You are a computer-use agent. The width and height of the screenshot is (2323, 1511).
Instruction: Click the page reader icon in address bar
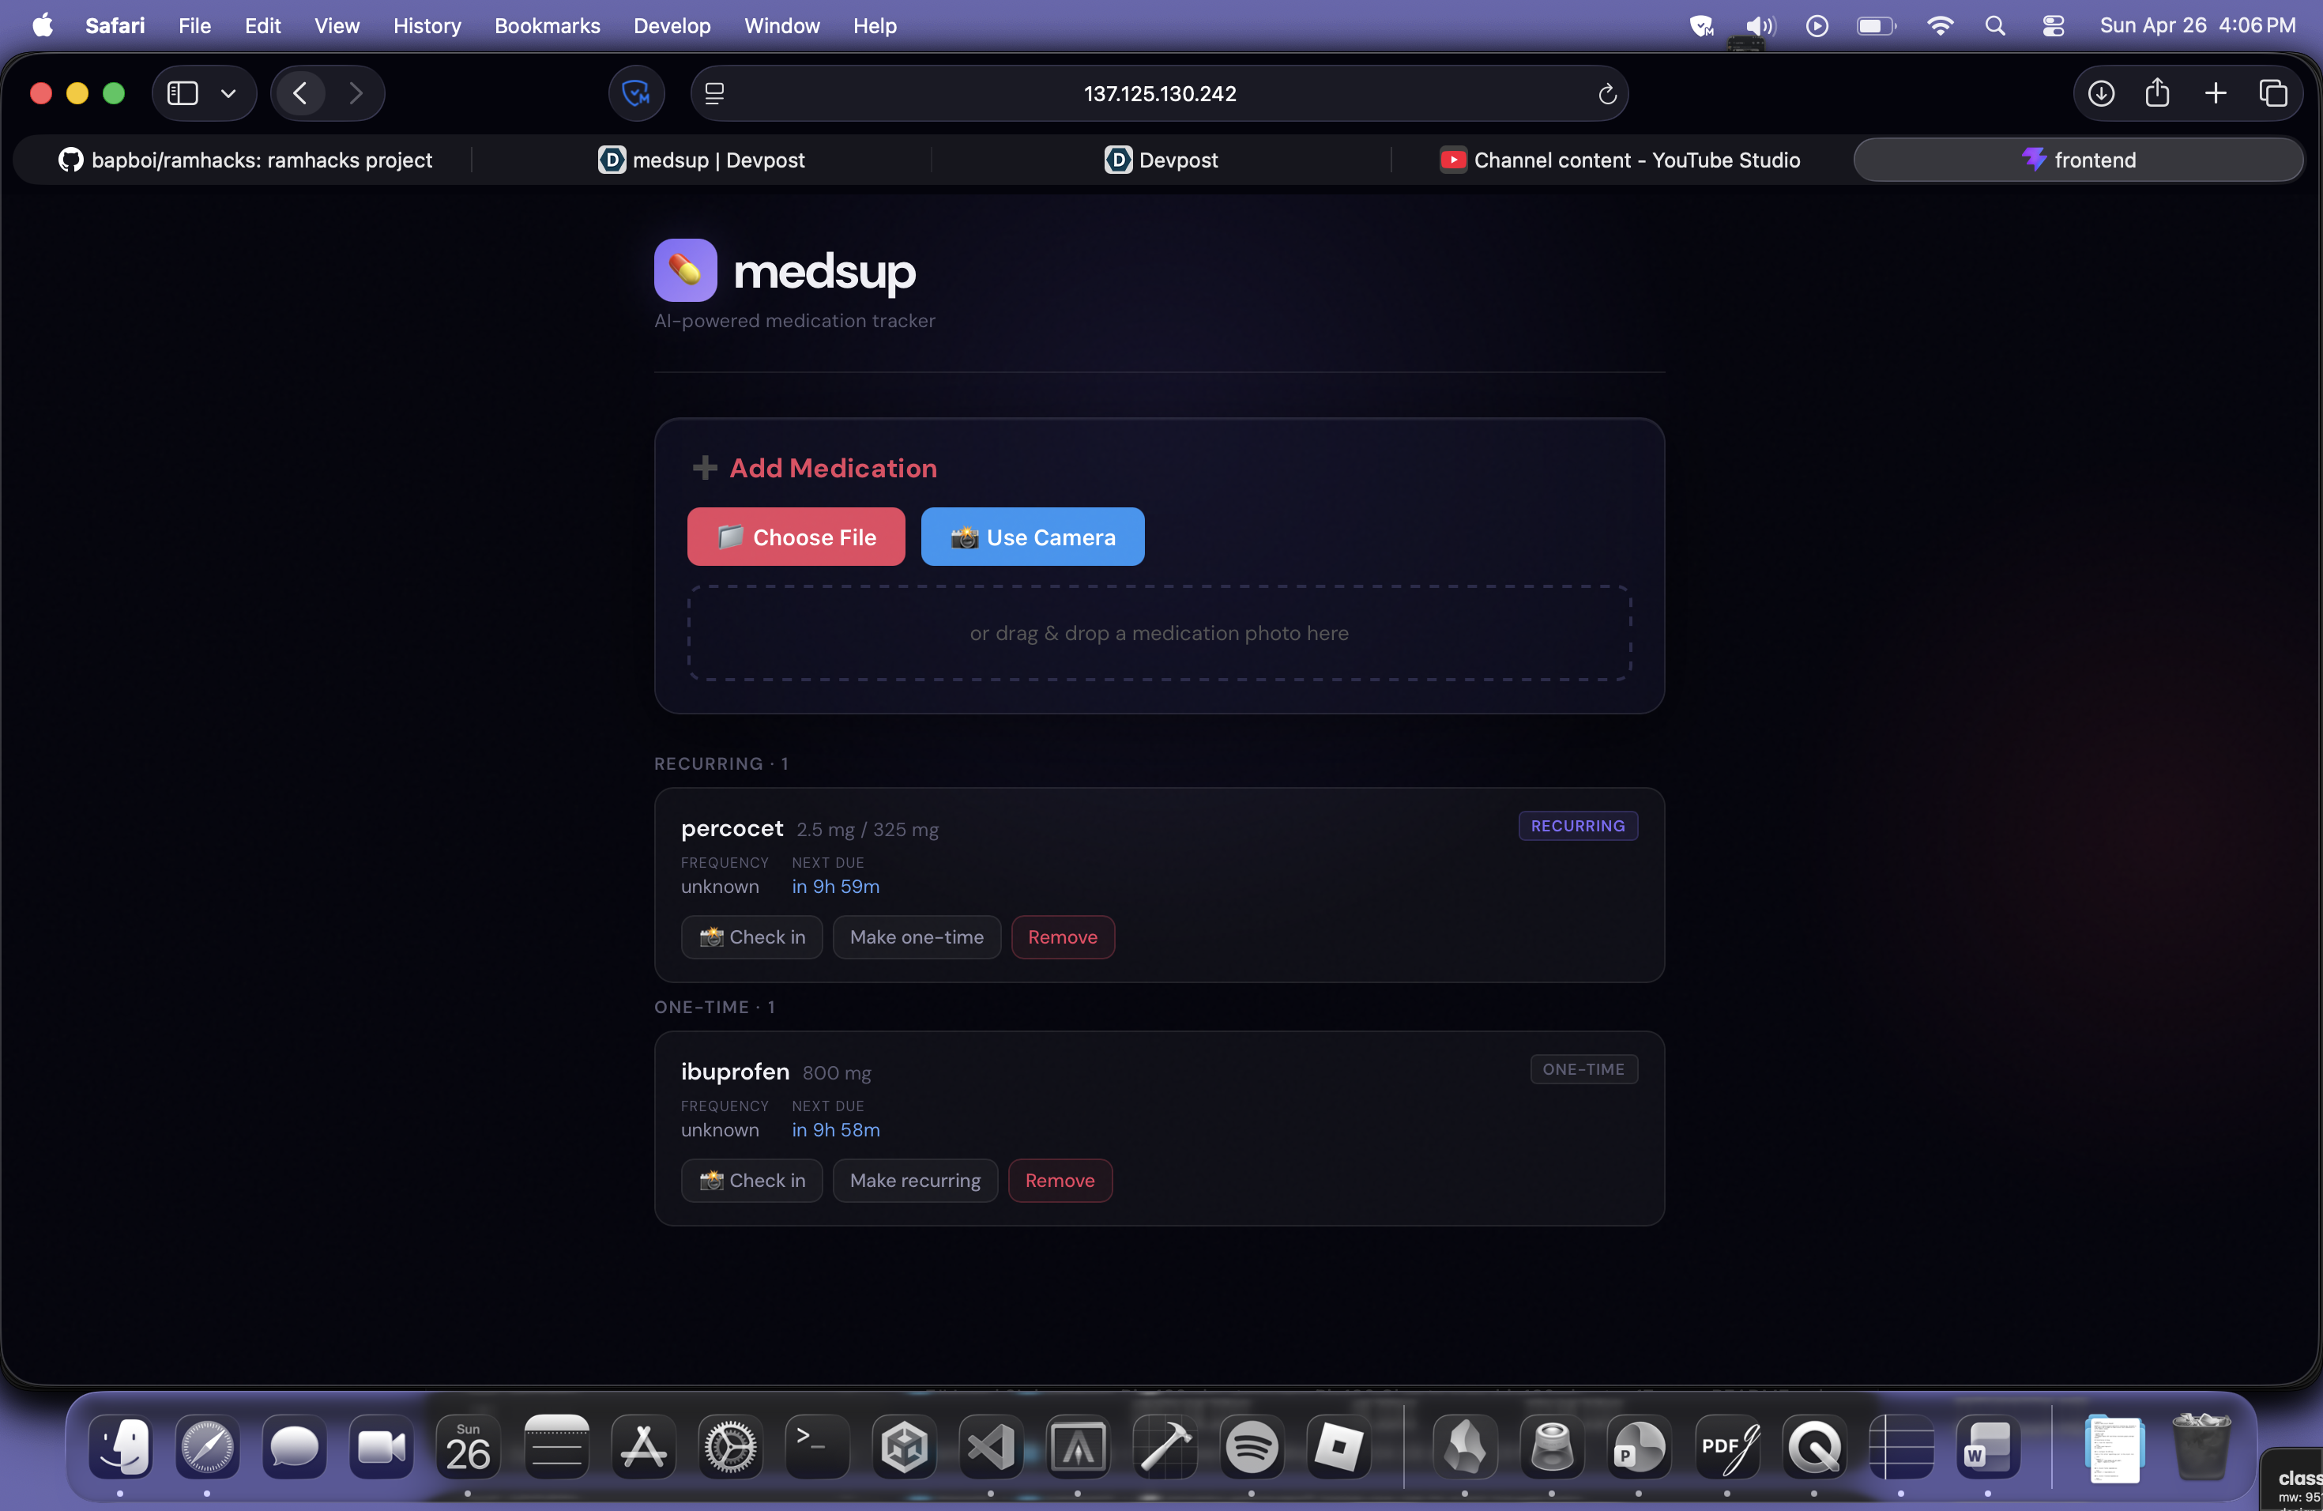click(714, 94)
